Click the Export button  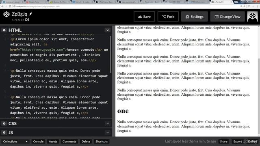pyautogui.click(x=237, y=142)
